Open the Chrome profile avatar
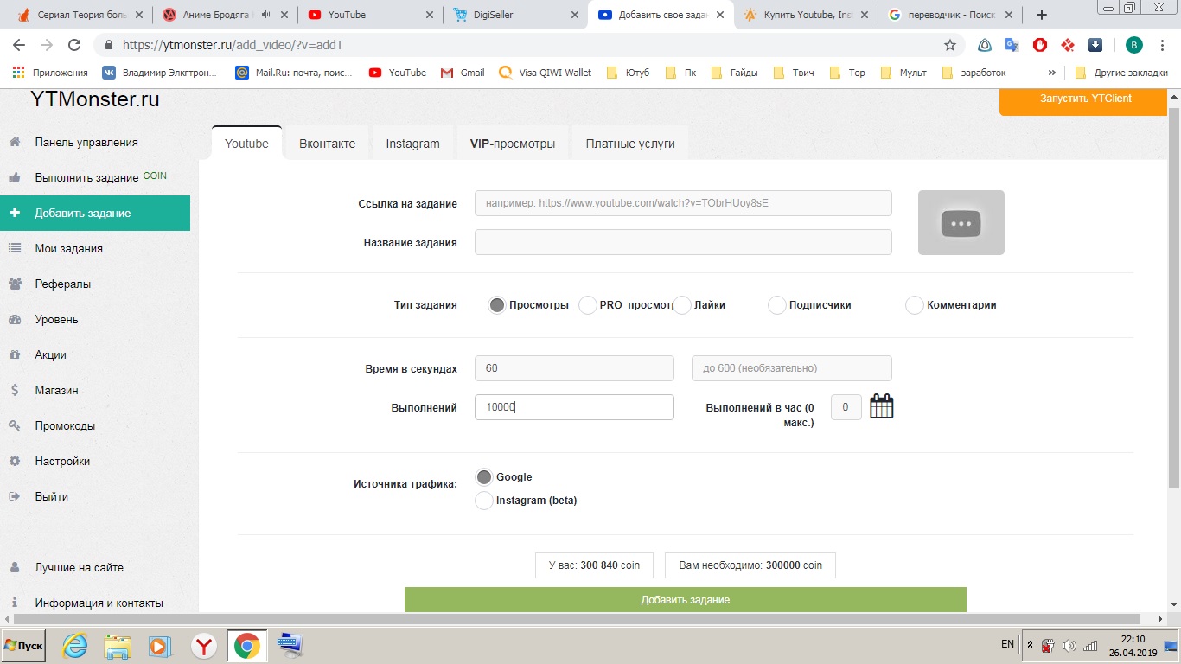This screenshot has height=664, width=1181. [1133, 45]
